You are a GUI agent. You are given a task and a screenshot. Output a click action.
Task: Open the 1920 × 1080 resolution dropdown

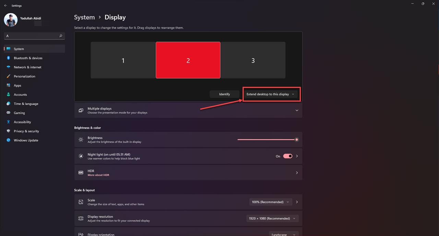[272, 219]
